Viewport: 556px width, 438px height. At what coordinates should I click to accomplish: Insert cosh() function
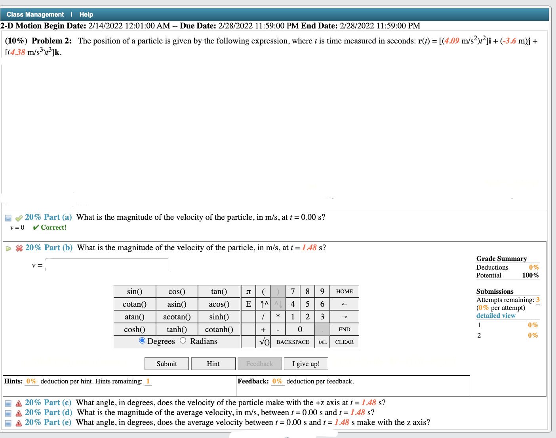pyautogui.click(x=135, y=329)
